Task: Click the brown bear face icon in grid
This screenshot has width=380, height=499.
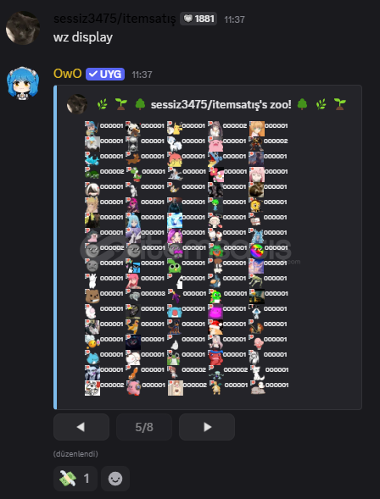Action: pos(92,297)
